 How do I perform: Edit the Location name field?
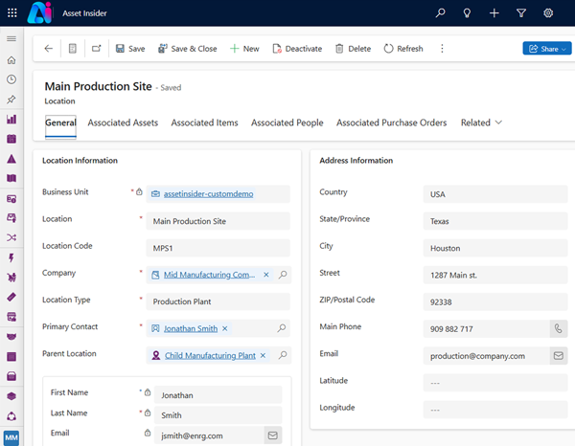click(218, 221)
